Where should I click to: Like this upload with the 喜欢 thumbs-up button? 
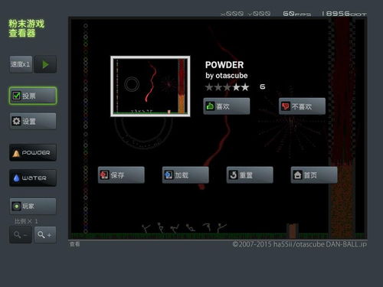coord(227,106)
